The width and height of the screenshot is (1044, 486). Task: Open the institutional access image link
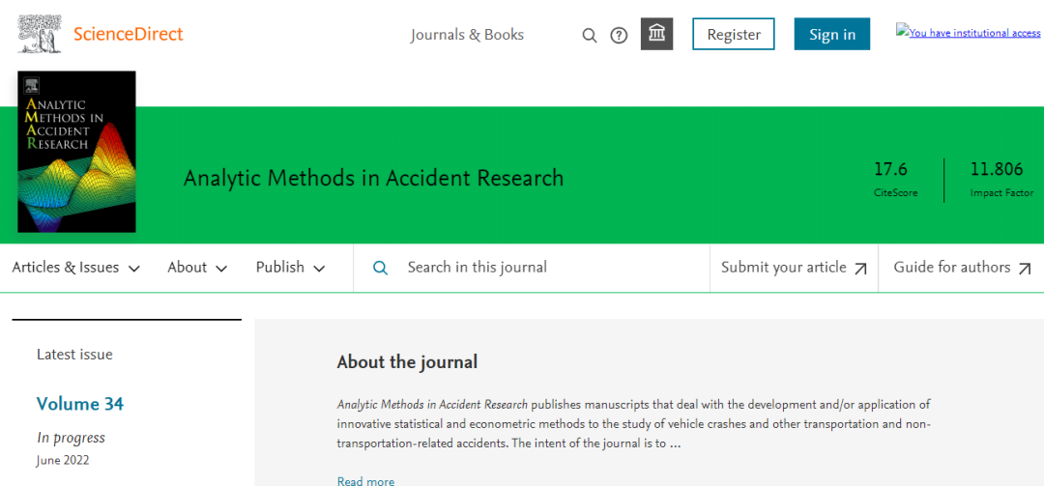click(968, 33)
